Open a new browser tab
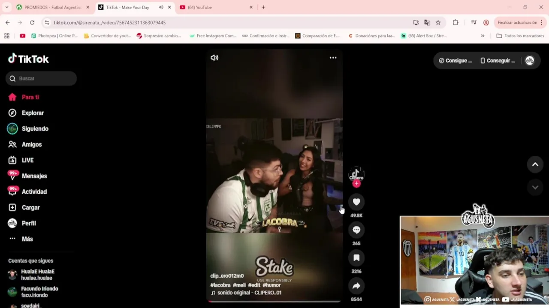The image size is (549, 308). pyautogui.click(x=263, y=7)
